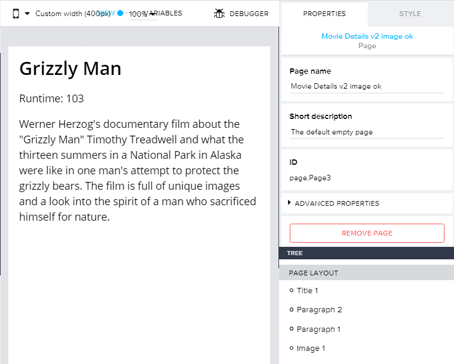Open the device width dropdown arrow

coord(27,13)
